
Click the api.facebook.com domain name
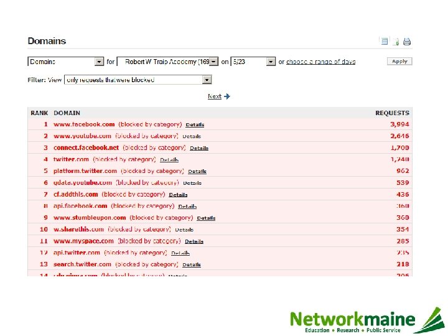click(80, 206)
